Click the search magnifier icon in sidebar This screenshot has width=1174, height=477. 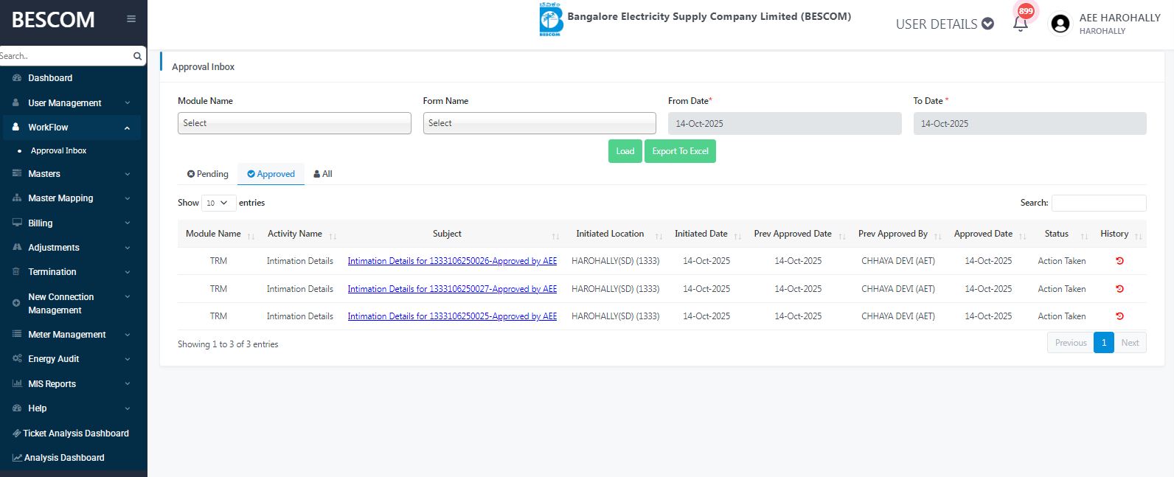click(137, 56)
